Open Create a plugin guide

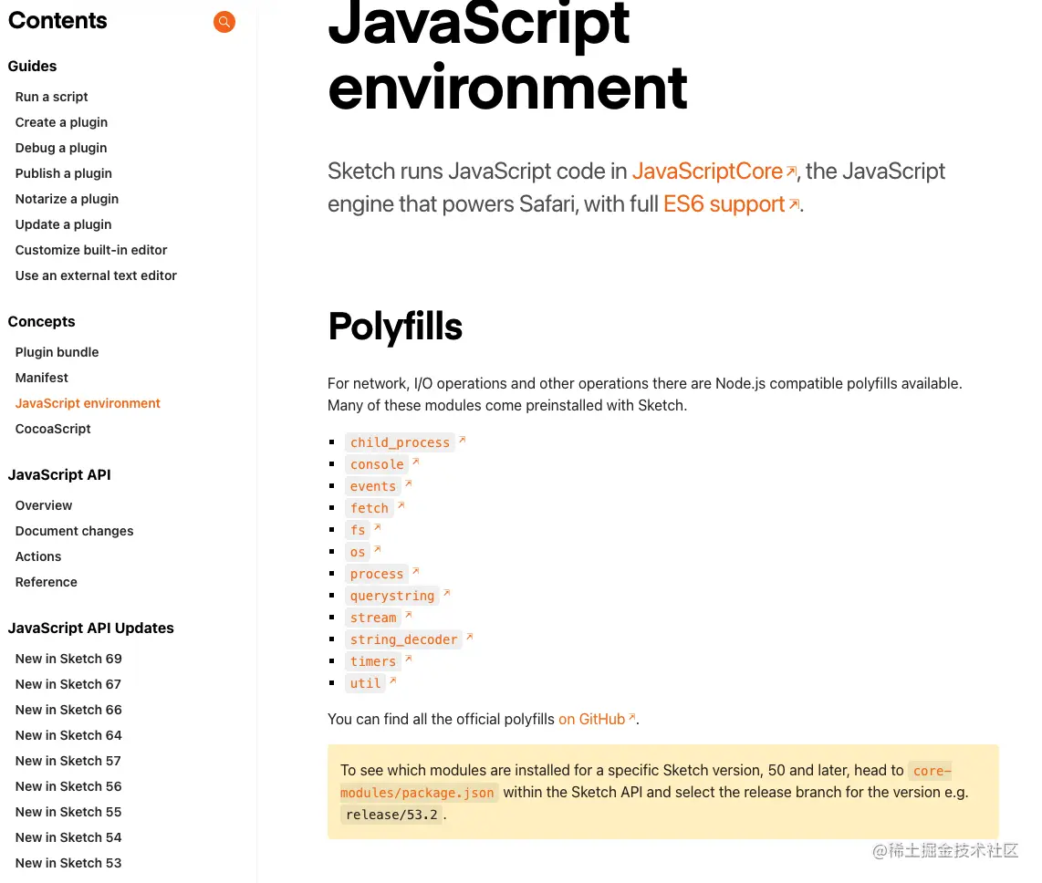(61, 122)
